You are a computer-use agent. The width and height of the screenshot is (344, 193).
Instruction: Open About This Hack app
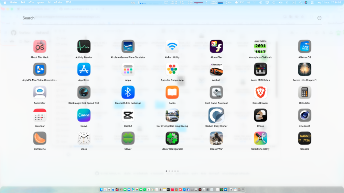point(40,46)
